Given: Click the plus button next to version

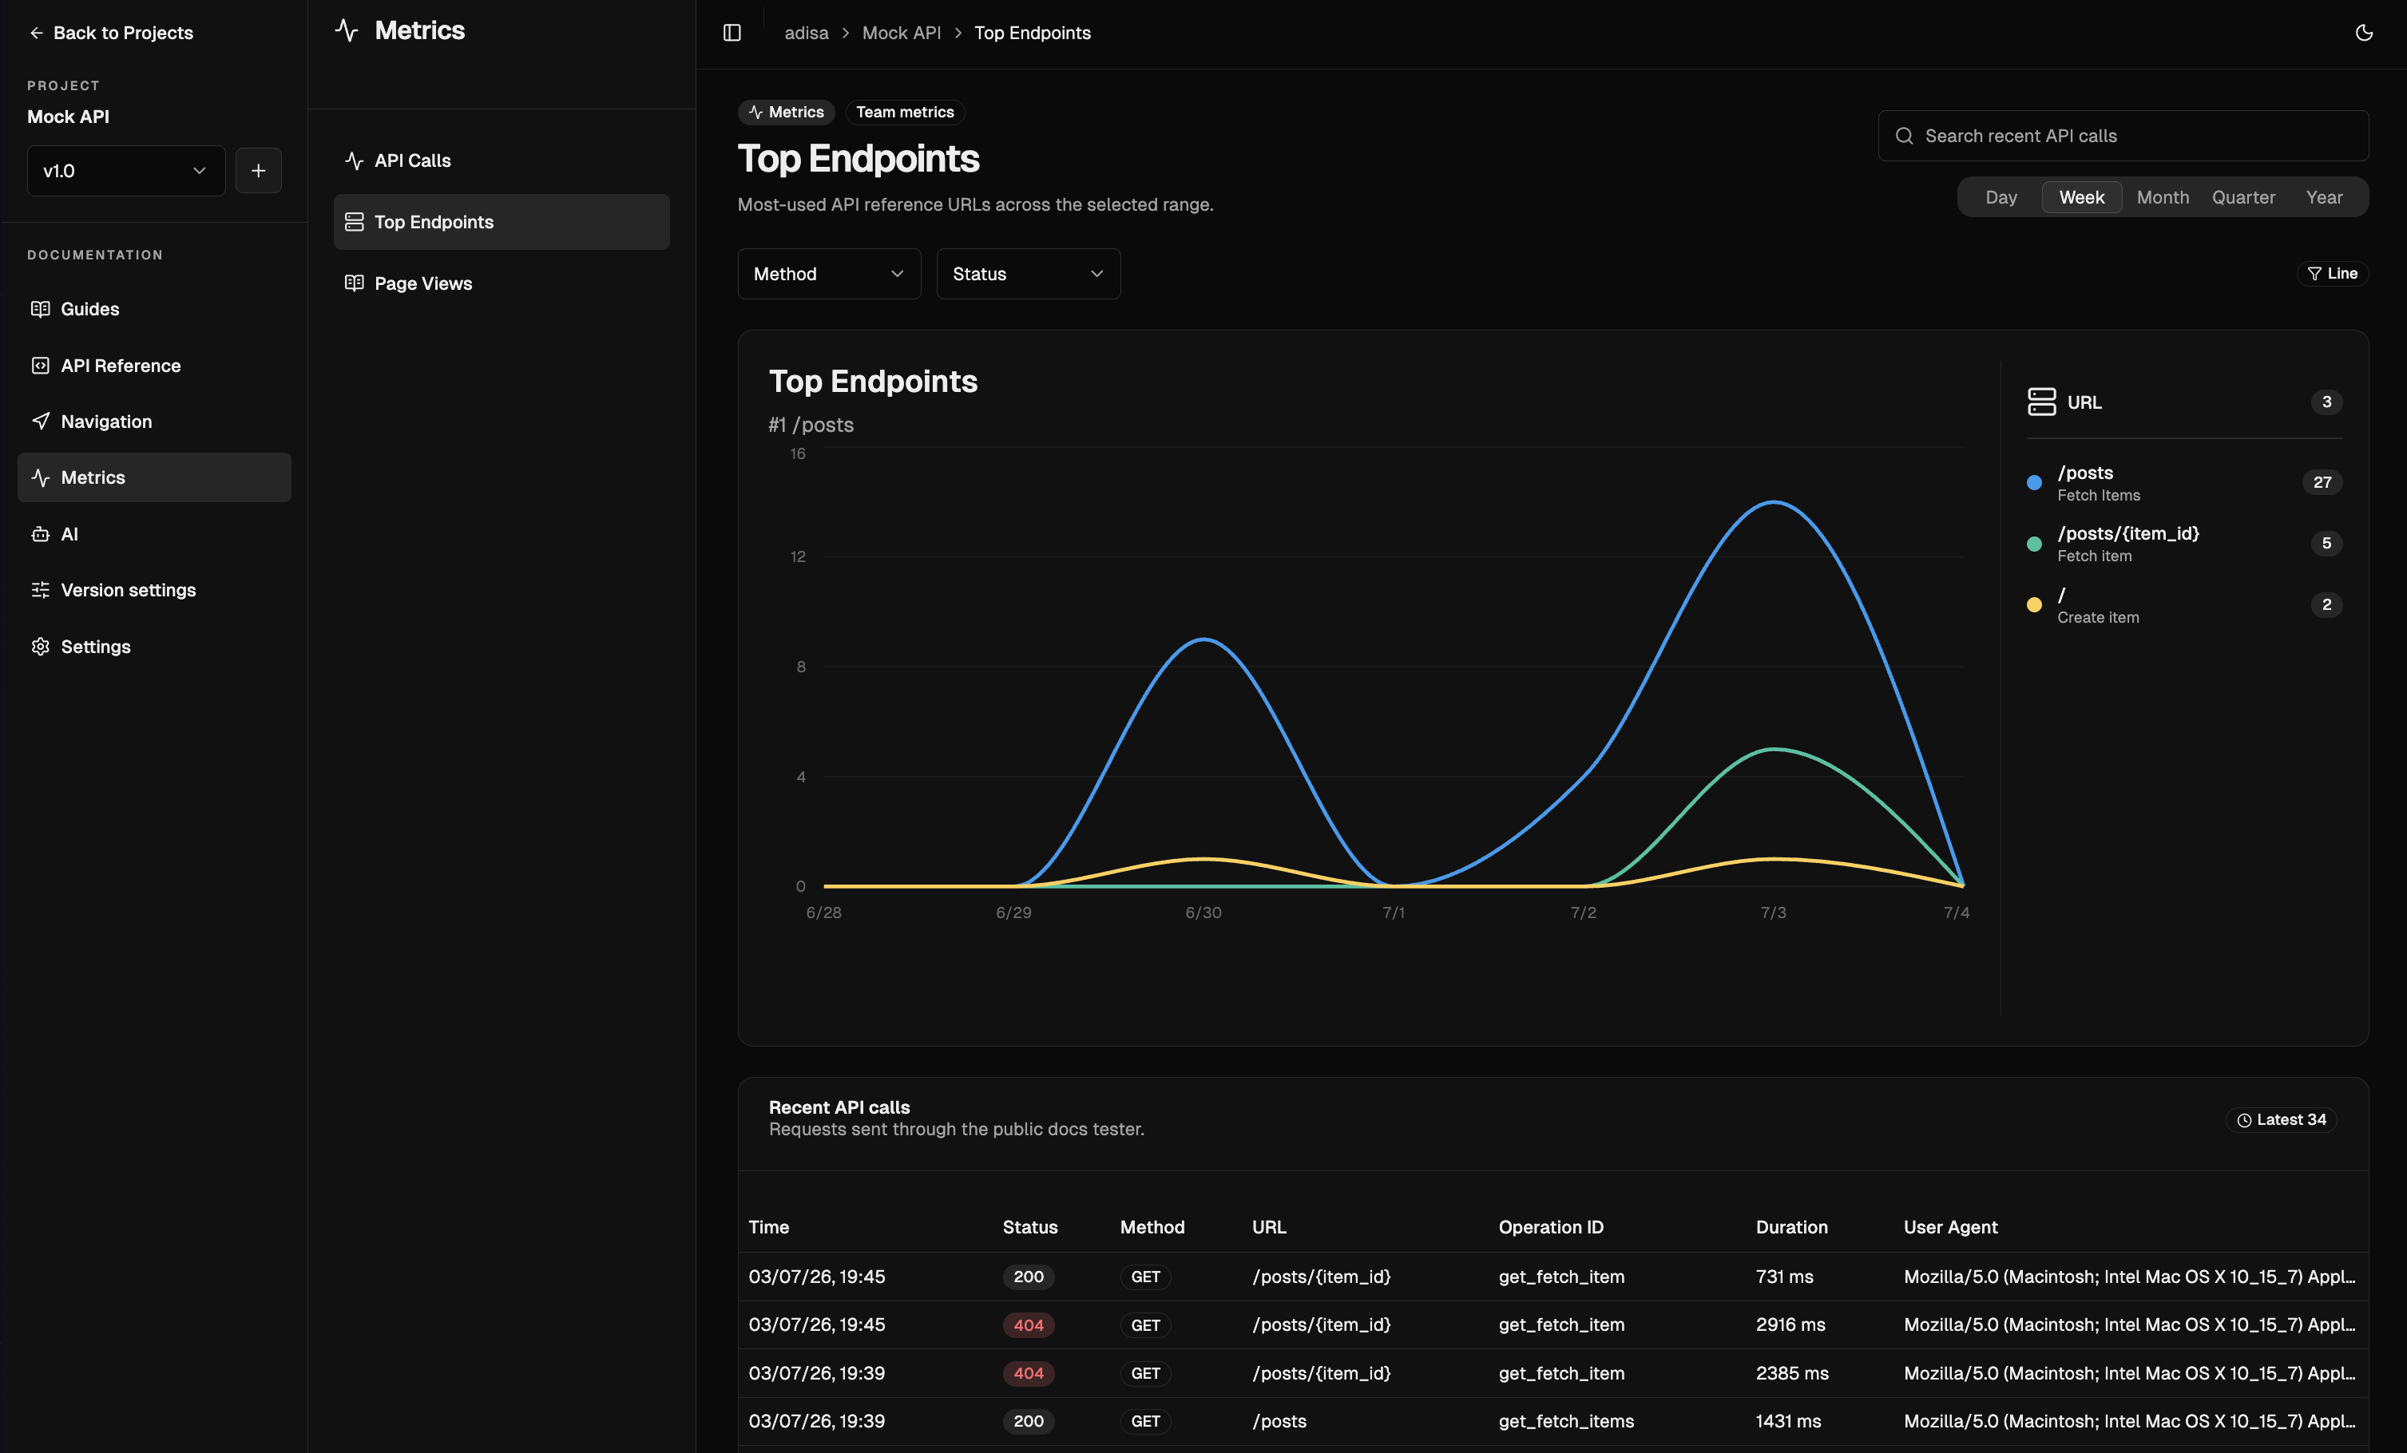Looking at the screenshot, I should pyautogui.click(x=259, y=171).
